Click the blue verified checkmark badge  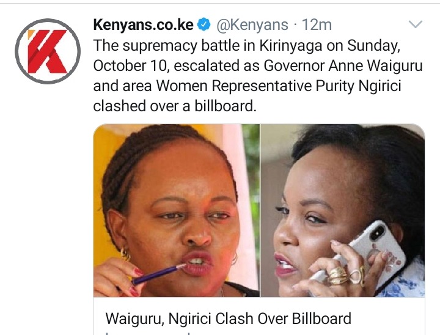(204, 24)
